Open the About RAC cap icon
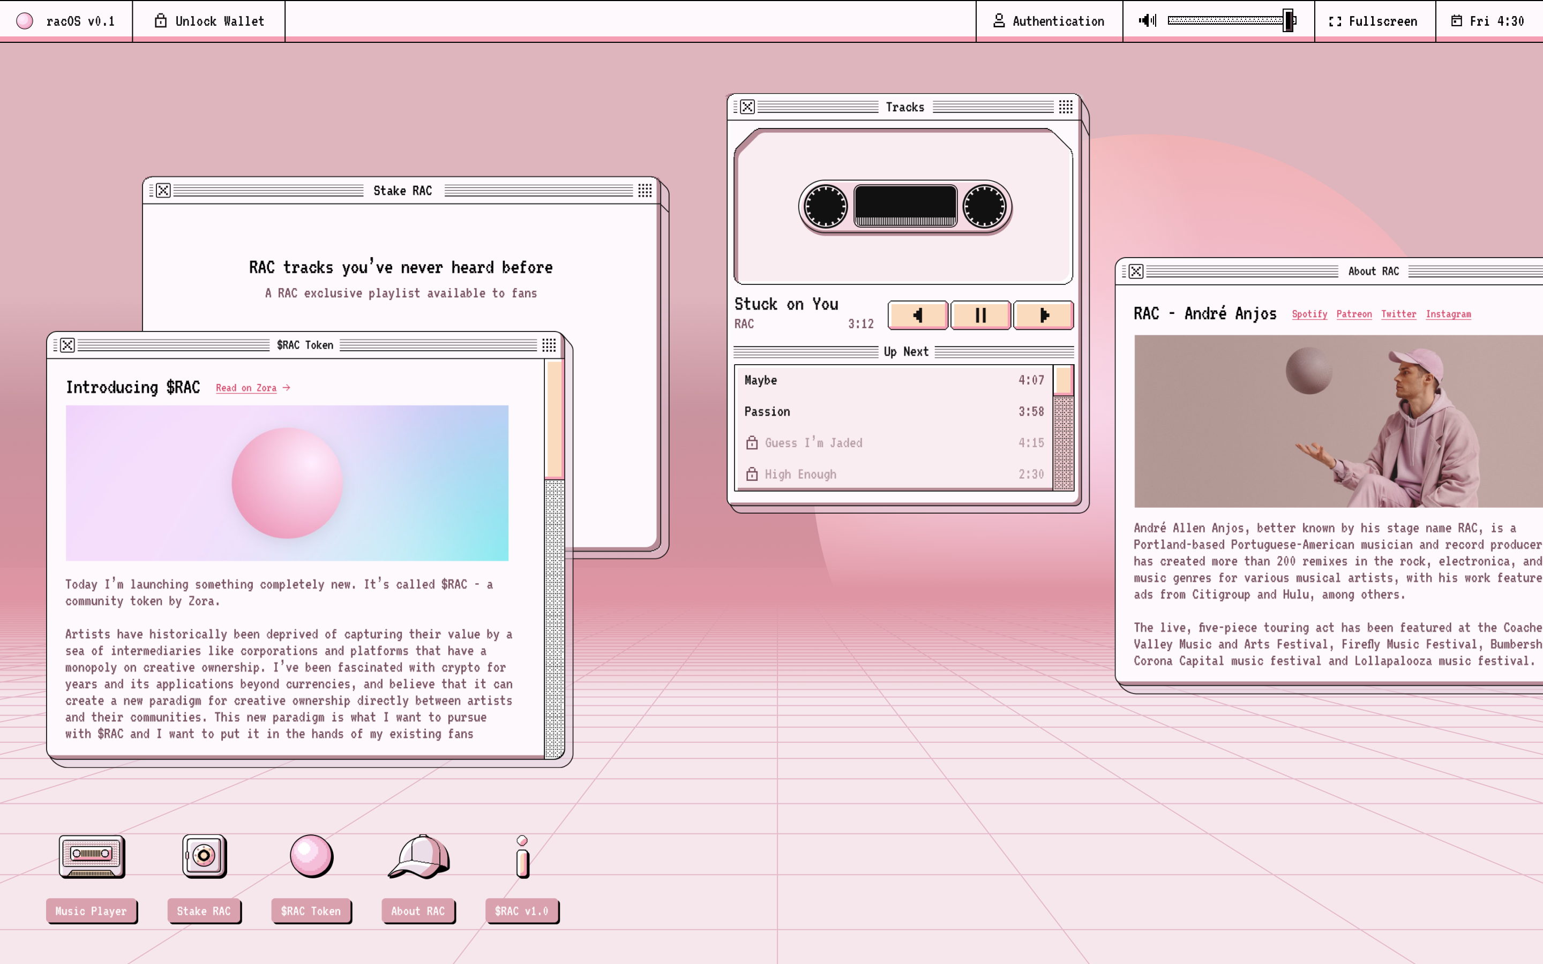The height and width of the screenshot is (964, 1543). 419,856
